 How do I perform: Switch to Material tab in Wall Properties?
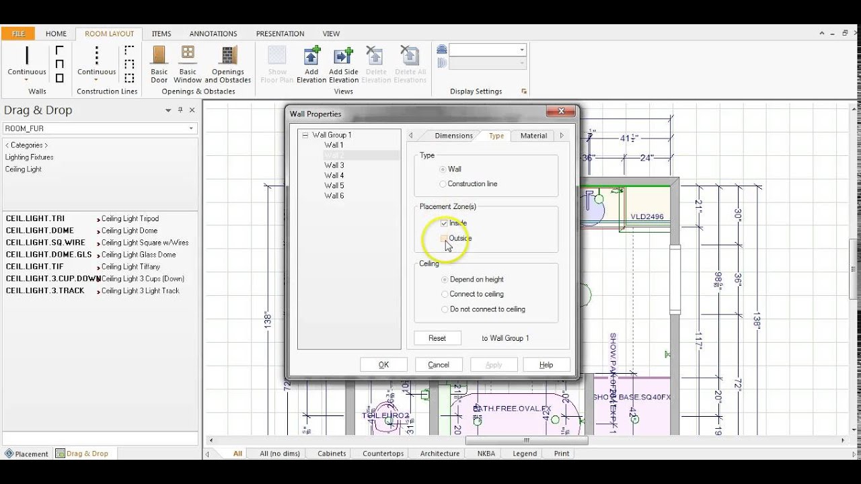[x=533, y=136]
